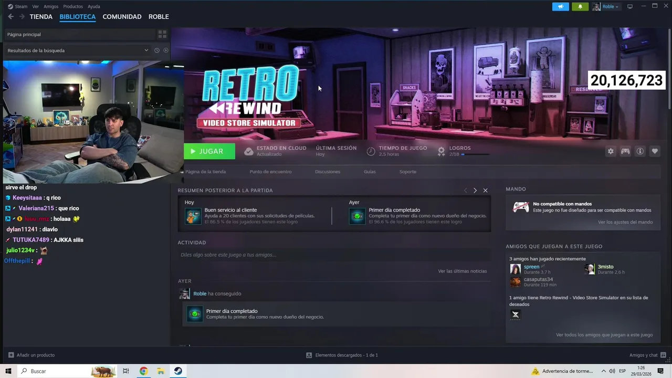Viewport: 672px width, 378px height.
Task: Open Página de la tienda link
Action: [x=205, y=172]
